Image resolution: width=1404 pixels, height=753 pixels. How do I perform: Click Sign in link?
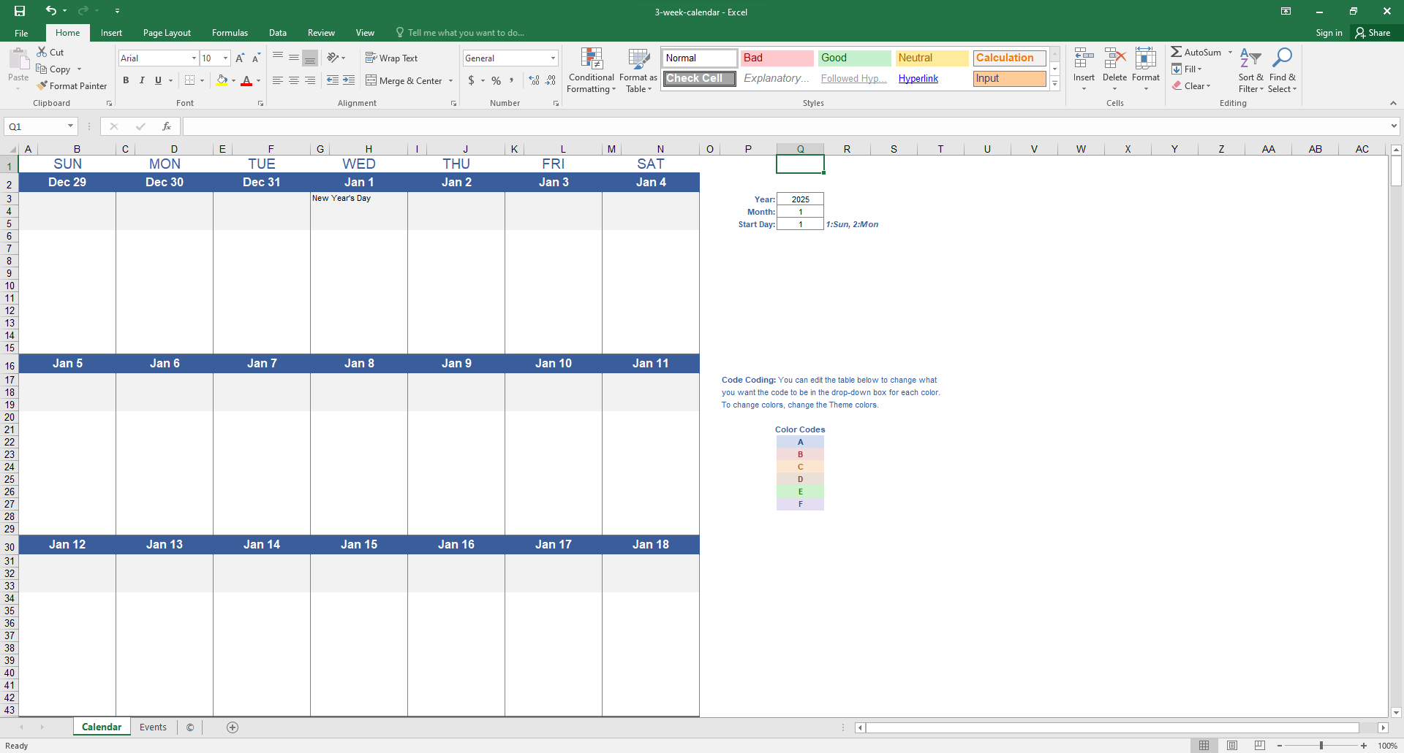[x=1328, y=33]
